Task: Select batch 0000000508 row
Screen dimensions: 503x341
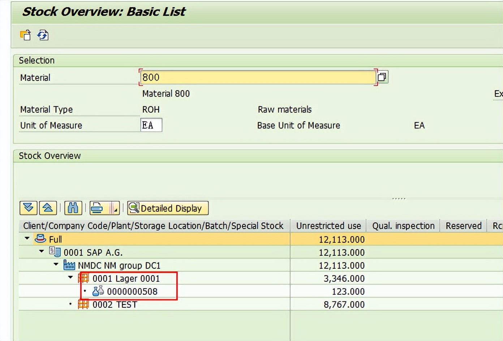Action: point(132,292)
